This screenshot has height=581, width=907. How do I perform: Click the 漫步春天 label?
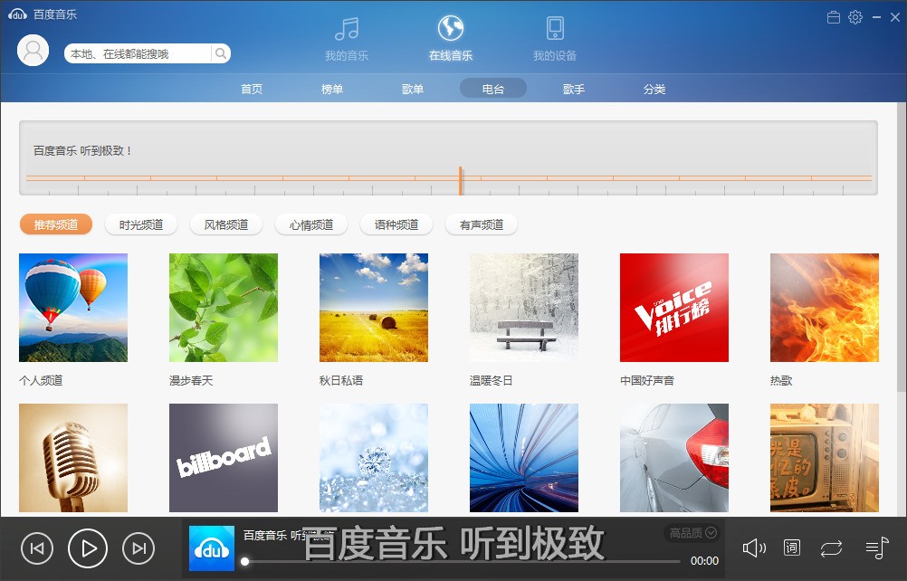coord(191,380)
